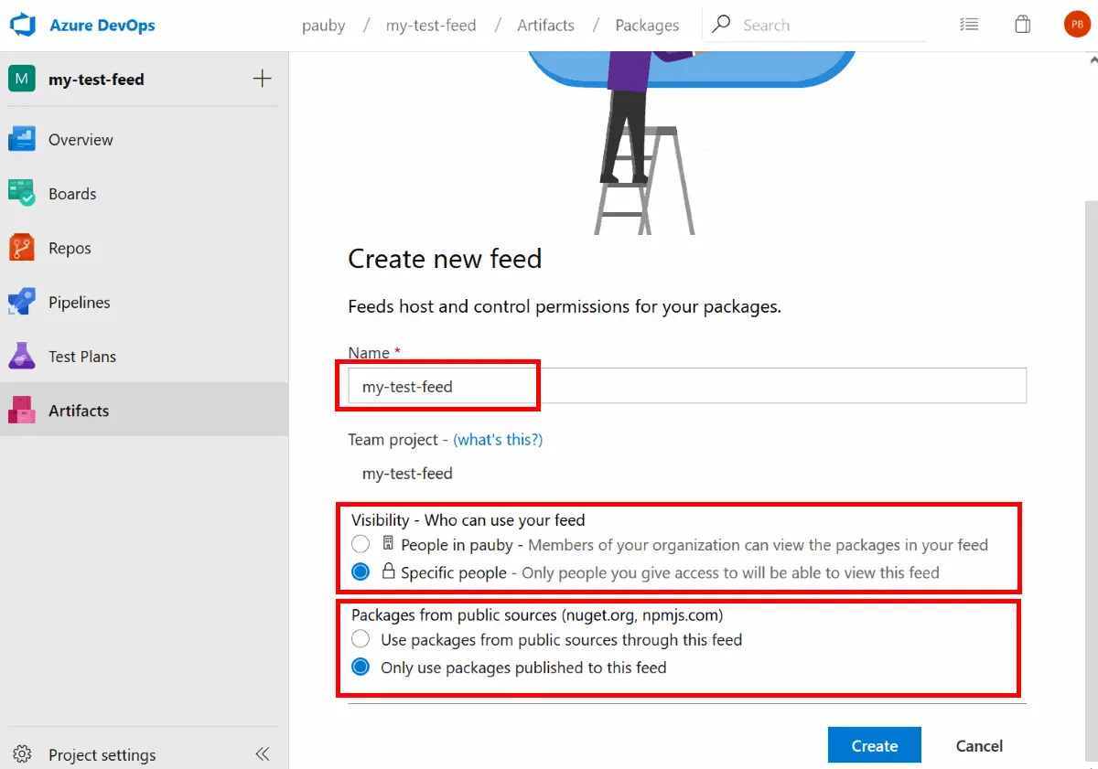Open the Boards hub icon
The width and height of the screenshot is (1098, 769).
[21, 193]
